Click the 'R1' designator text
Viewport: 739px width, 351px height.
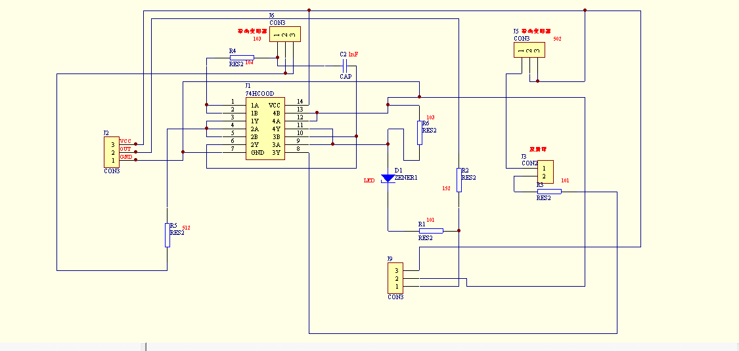422,224
